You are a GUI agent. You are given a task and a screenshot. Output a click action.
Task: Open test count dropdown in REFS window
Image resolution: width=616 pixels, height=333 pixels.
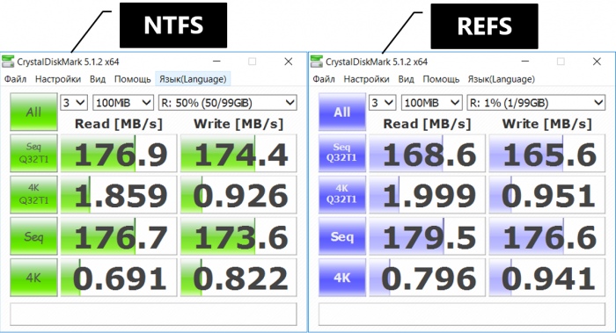382,103
